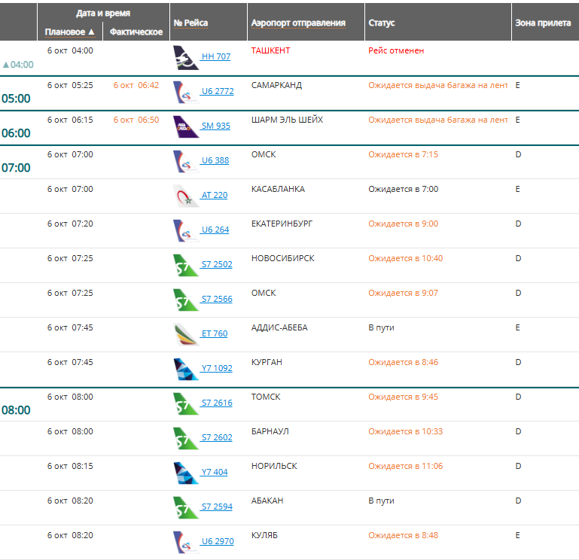Open flight AT 220 link
This screenshot has height=560, width=579.
point(215,195)
